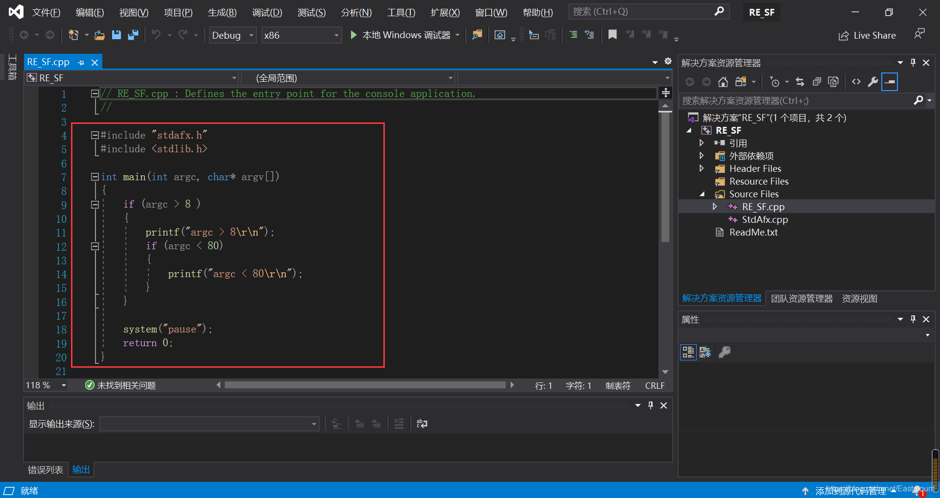Image resolution: width=940 pixels, height=498 pixels.
Task: Click Uncomment selected lines icon
Action: pyautogui.click(x=589, y=35)
